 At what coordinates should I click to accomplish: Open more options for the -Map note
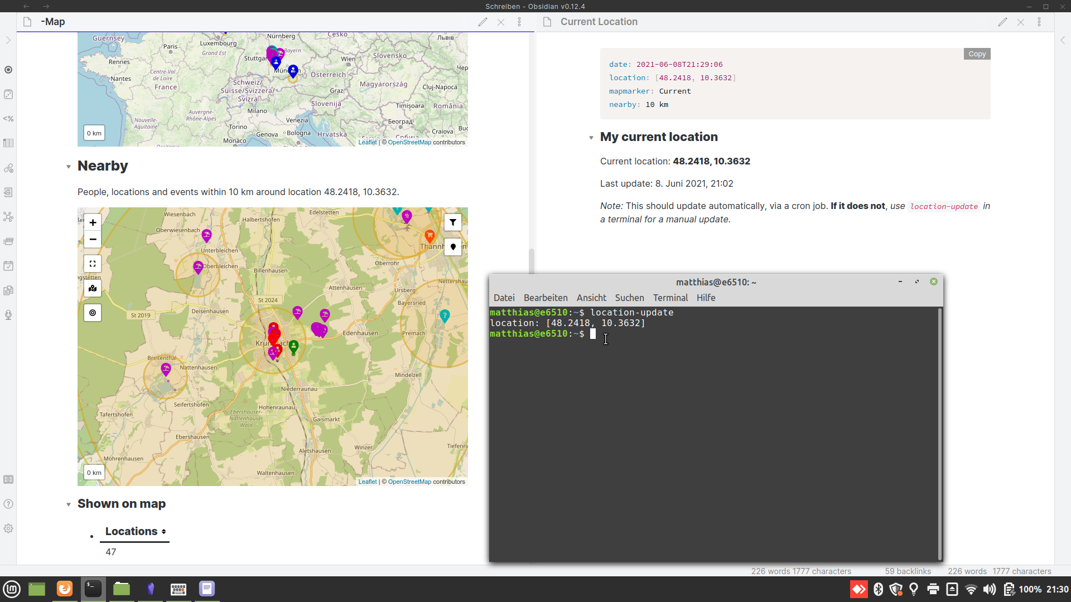(519, 22)
